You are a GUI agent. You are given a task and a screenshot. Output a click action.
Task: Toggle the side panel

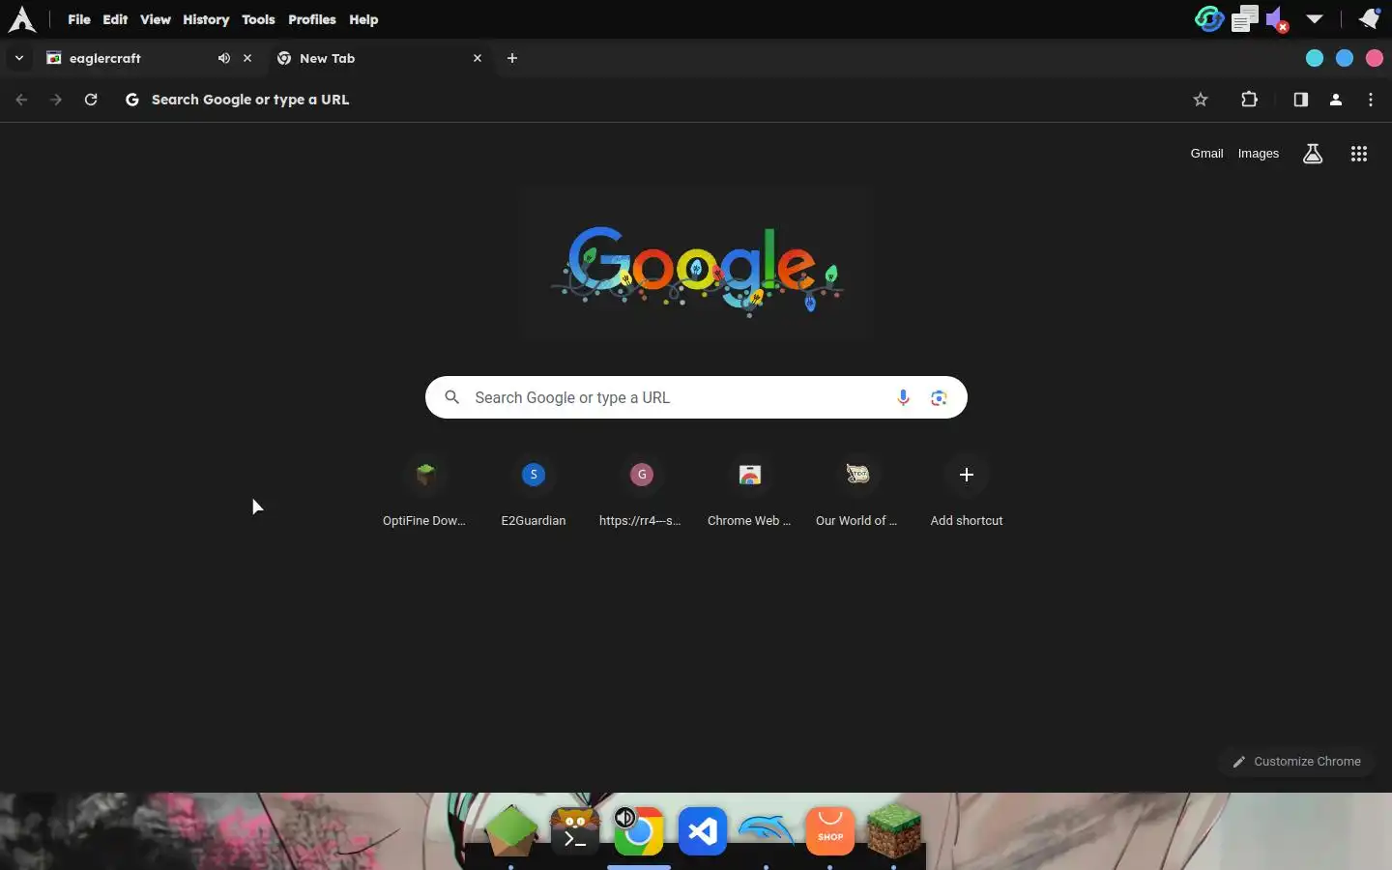tap(1300, 100)
